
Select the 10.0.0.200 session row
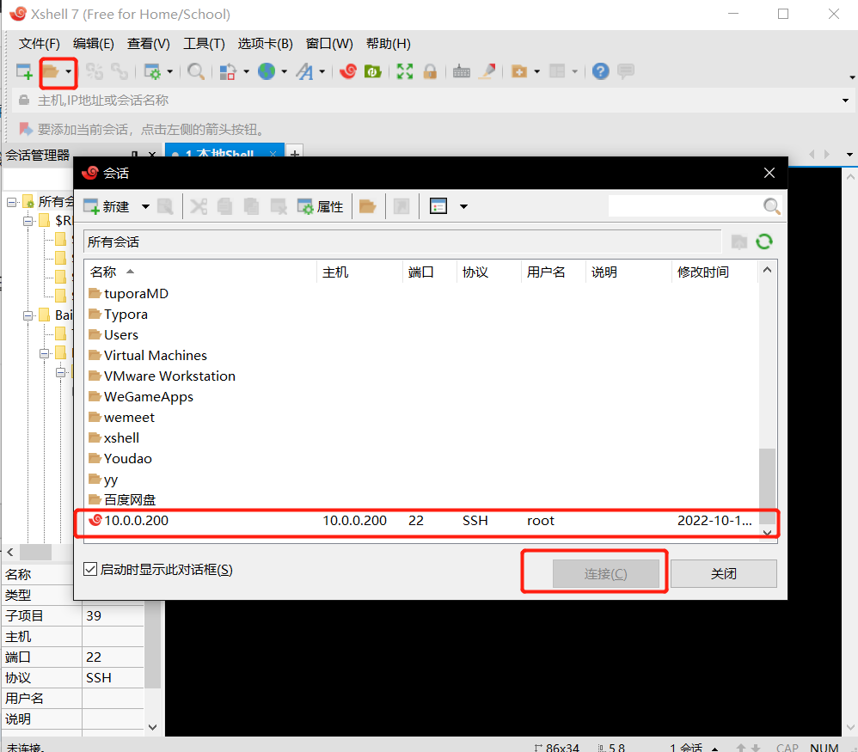click(421, 521)
